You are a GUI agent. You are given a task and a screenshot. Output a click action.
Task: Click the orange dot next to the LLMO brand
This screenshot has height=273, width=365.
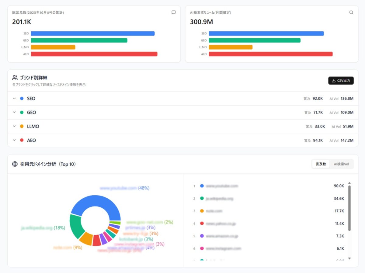(22, 126)
